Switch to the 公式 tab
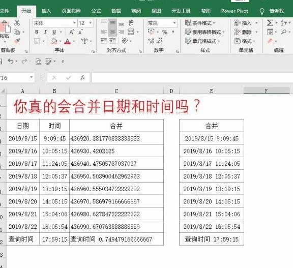293x268 pixels. 96,11
